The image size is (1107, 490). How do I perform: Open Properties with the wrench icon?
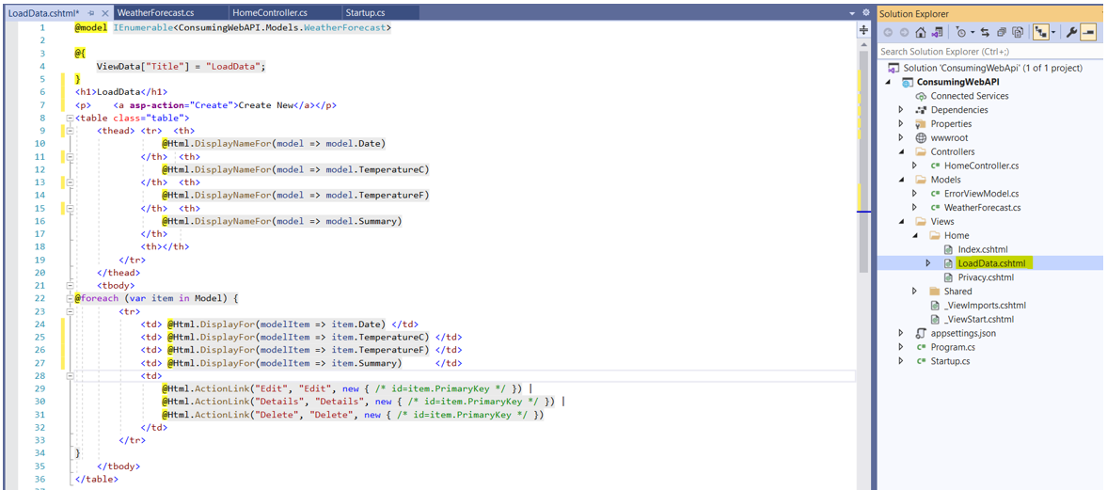(1071, 33)
